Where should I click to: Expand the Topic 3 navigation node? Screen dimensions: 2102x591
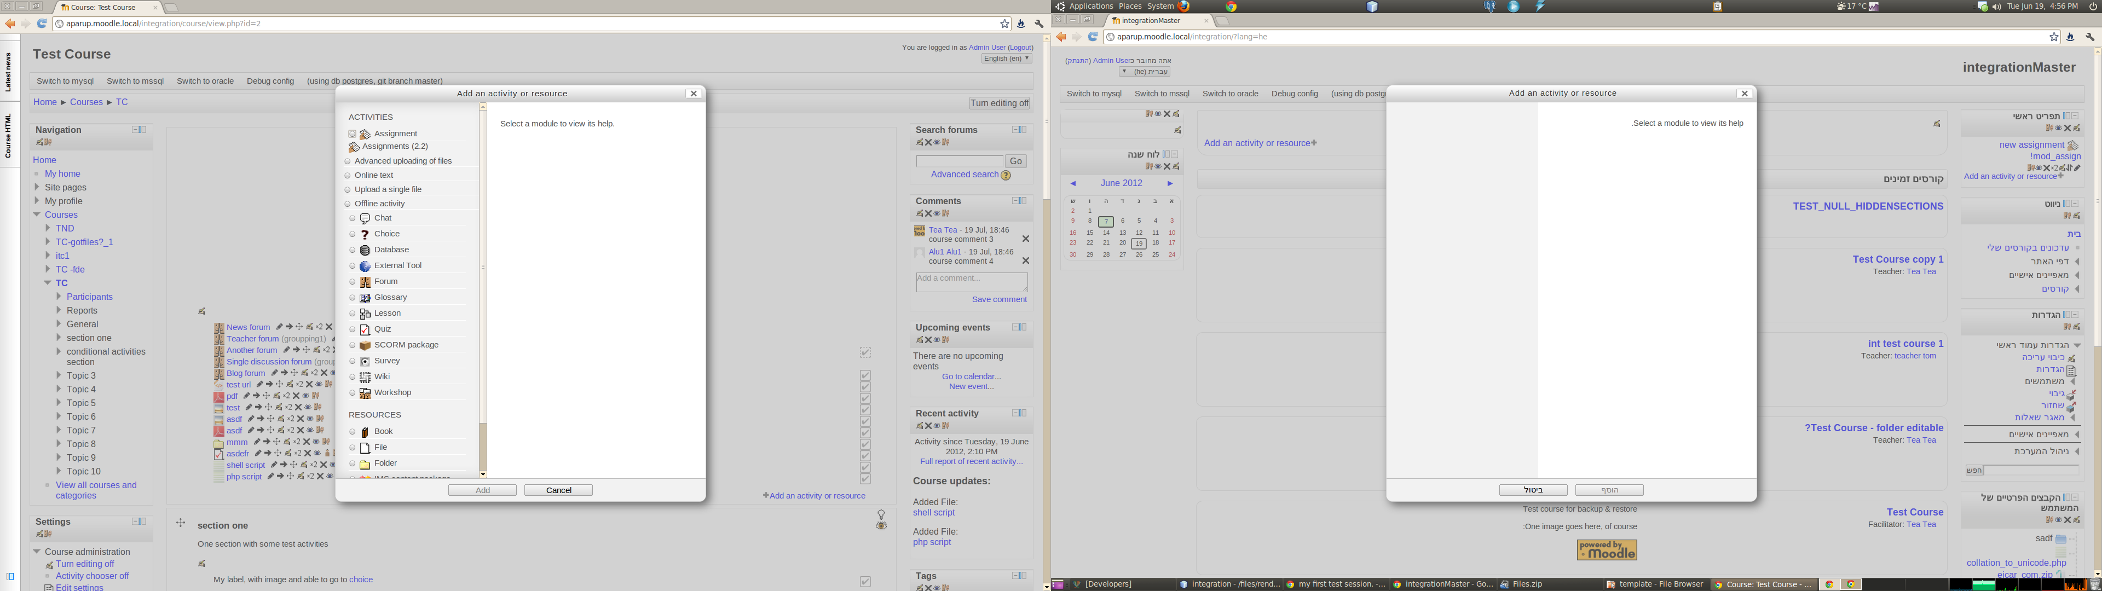point(59,375)
